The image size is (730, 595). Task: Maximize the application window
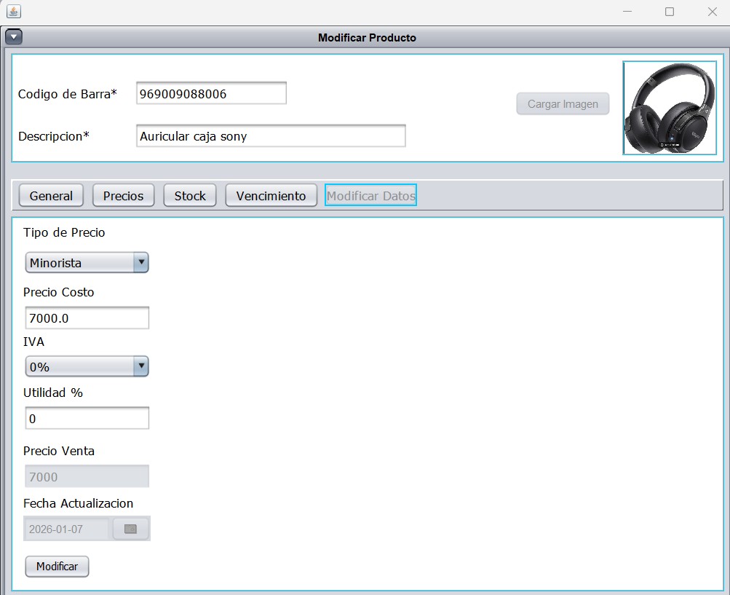tap(670, 12)
